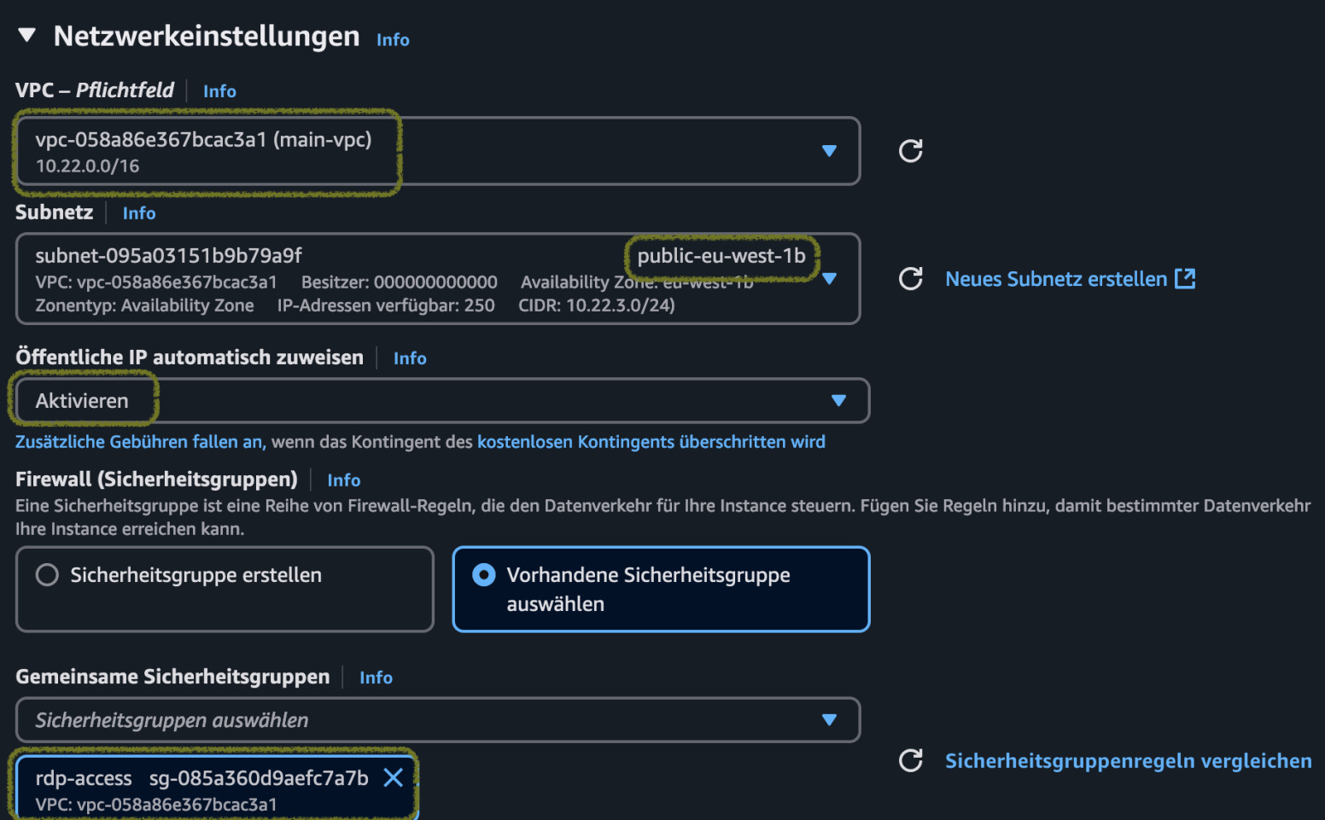Image resolution: width=1325 pixels, height=820 pixels.
Task: Collapse the Netzwerkeinstellungen section
Action: coord(28,36)
